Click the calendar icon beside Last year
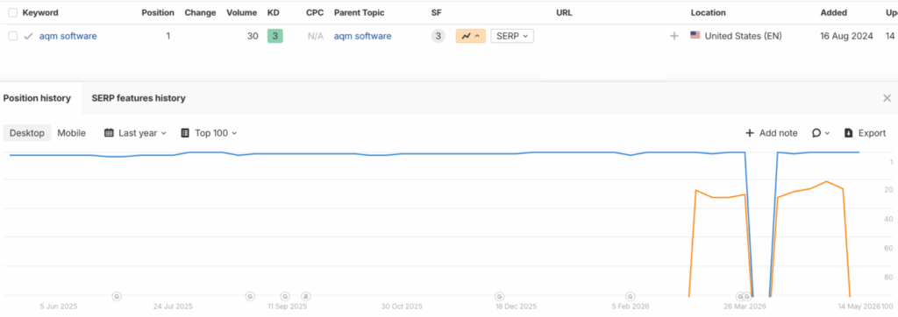 click(109, 133)
